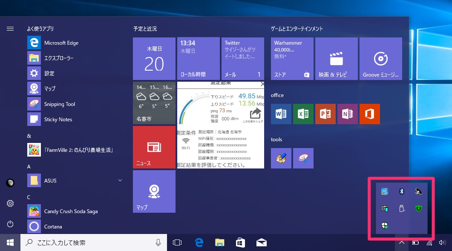Open the pen-and-notes tile in tools
The image size is (452, 251).
coord(281,158)
